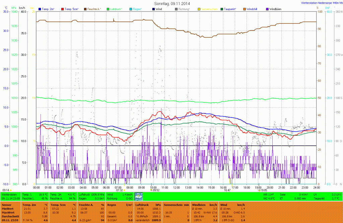Select the brown Feuchte A. legend square
Screen dimensions: 343x223
click(85, 9)
